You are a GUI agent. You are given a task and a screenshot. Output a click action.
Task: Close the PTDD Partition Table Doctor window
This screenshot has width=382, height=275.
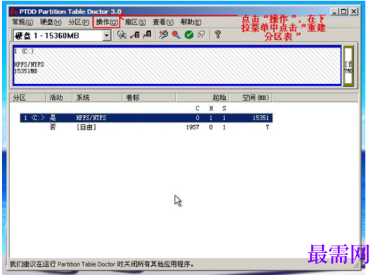tap(353, 11)
